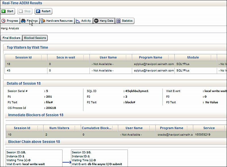Sort Immediate Blockers by Program Name header

(x=174, y=128)
